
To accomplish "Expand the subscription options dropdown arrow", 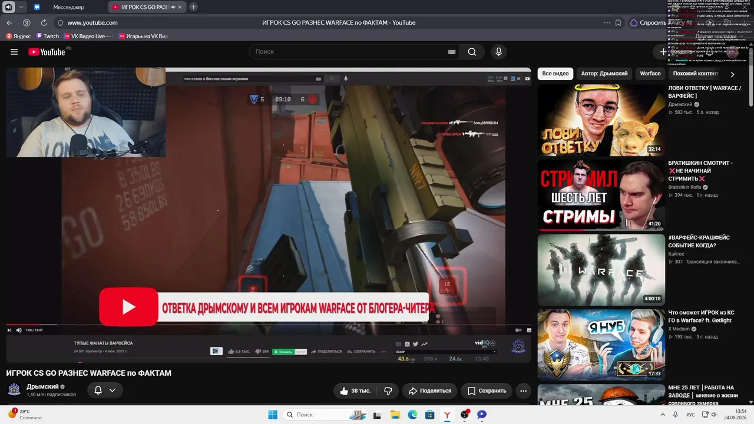I will pyautogui.click(x=112, y=390).
